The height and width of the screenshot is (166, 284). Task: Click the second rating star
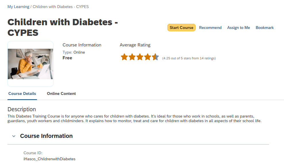(x=132, y=57)
